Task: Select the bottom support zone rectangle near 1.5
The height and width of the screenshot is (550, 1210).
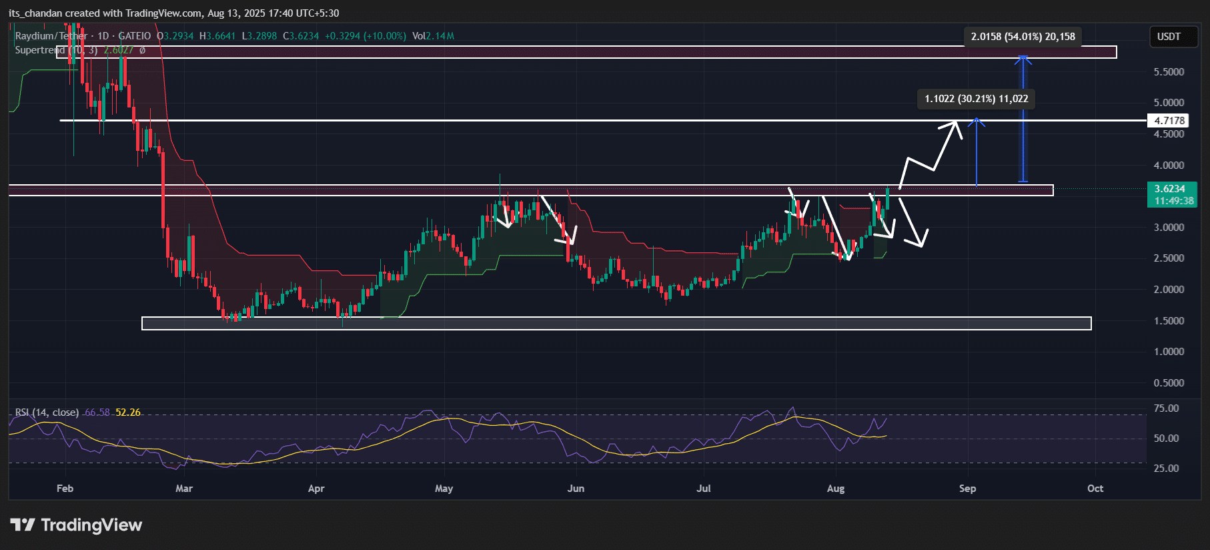Action: (x=616, y=324)
